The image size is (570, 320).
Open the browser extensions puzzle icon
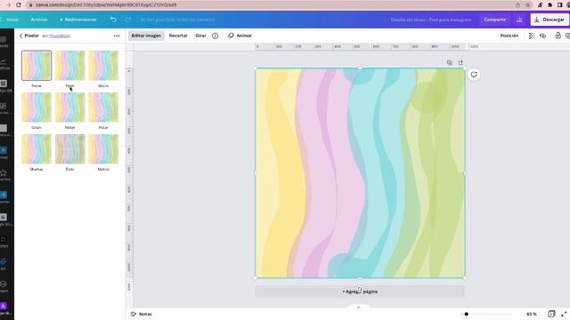(x=550, y=5)
